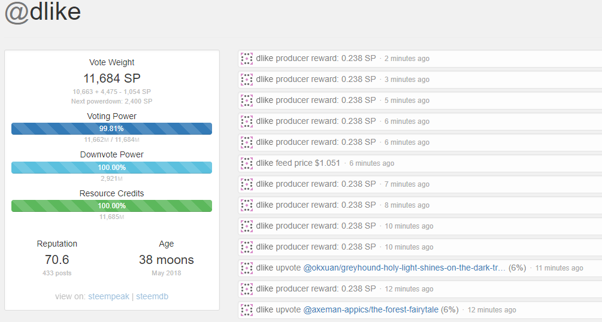Click avatar icon beside 7 minutes ago reward
The image size is (602, 322).
coord(247,184)
